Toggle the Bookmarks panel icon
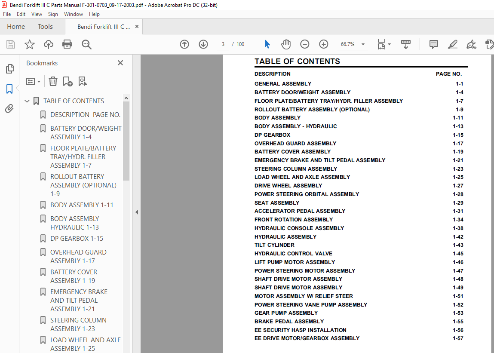This screenshot has height=353, width=494. [9, 89]
